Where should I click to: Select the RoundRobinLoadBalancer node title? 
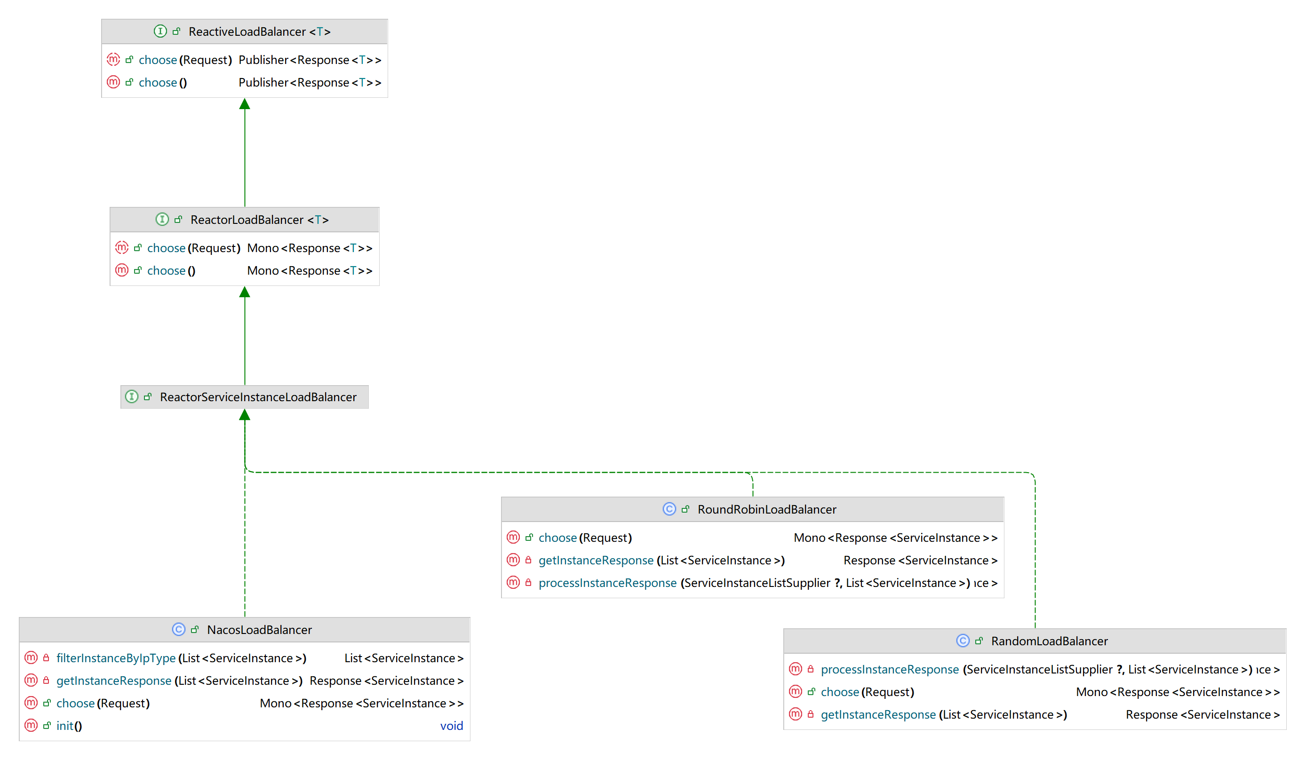coord(766,510)
